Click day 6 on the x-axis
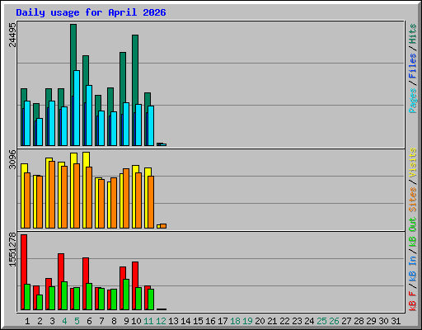422x330 pixels. (89, 321)
